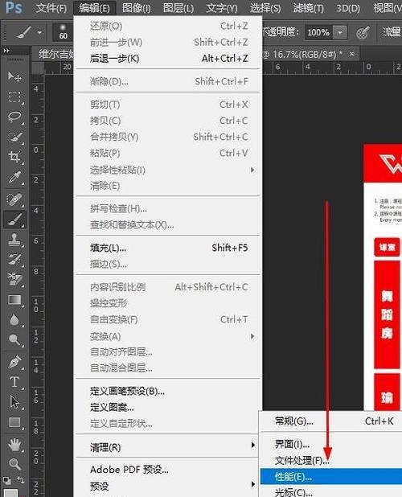
Task: Click the foreground color swatch
Action: click(10, 493)
